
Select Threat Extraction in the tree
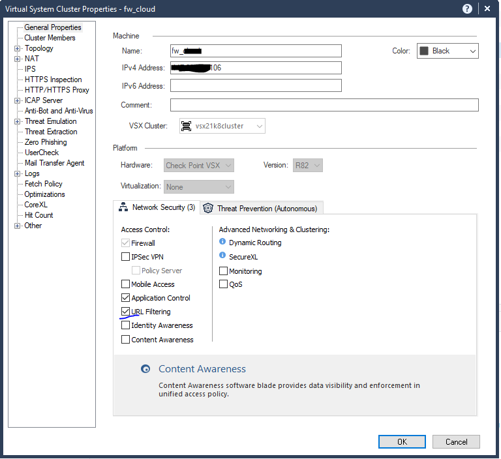51,132
